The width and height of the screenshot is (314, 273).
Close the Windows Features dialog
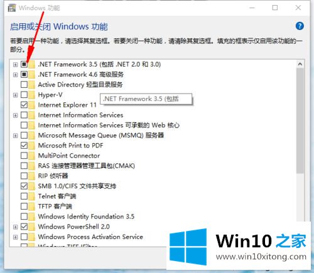tap(298, 8)
